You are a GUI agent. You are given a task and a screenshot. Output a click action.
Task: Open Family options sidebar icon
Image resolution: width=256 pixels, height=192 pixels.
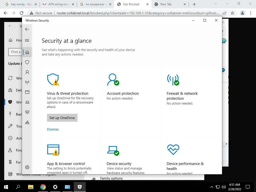pos(27,122)
